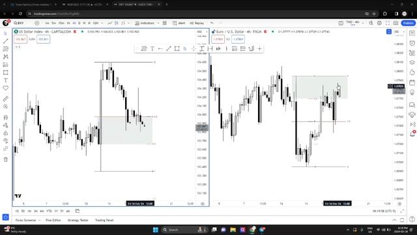Open time-axis settings gear on DXY chart
This screenshot has width=417, height=235.
pos(203,204)
